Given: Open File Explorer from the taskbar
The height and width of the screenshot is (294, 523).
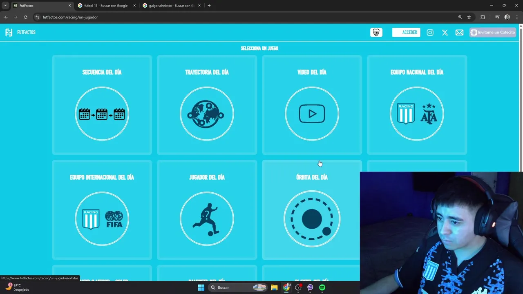Looking at the screenshot, I should point(274,287).
